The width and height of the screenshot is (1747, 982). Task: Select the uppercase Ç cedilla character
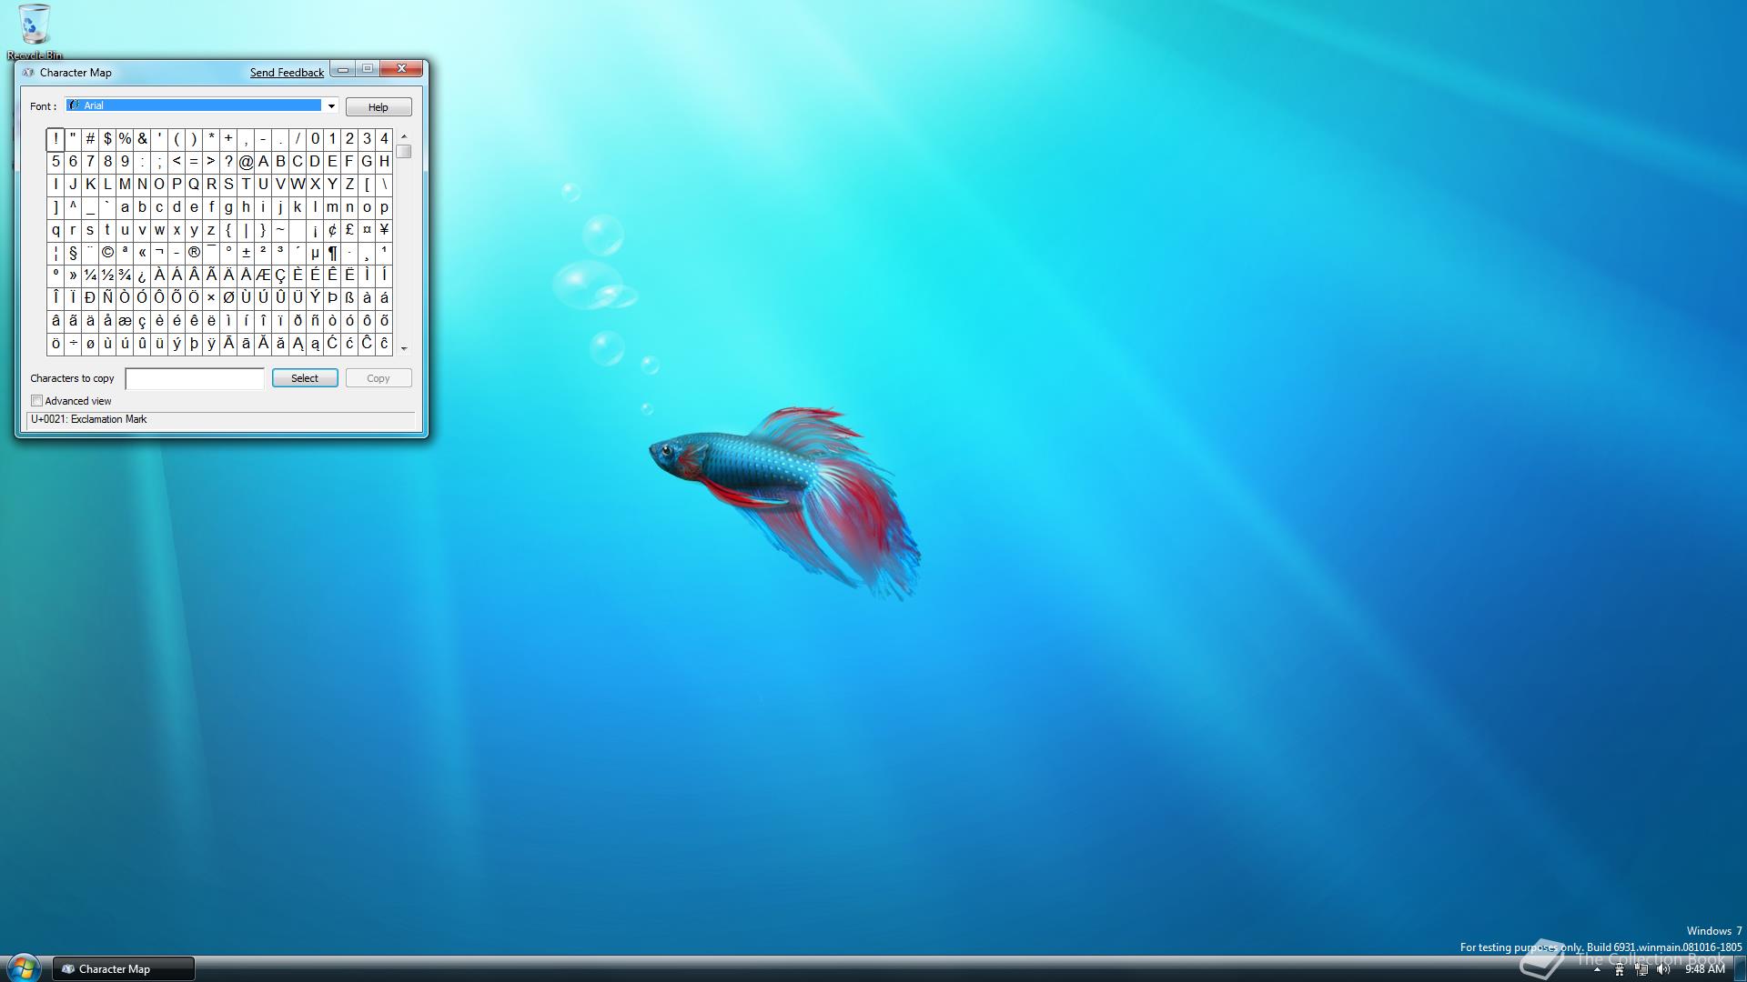tap(280, 276)
